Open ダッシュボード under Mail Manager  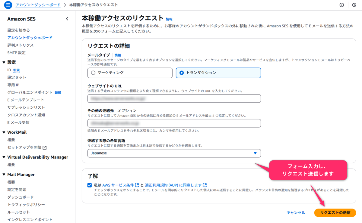click(x=20, y=197)
